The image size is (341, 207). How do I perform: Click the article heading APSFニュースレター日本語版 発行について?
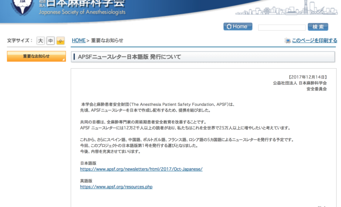coord(129,57)
